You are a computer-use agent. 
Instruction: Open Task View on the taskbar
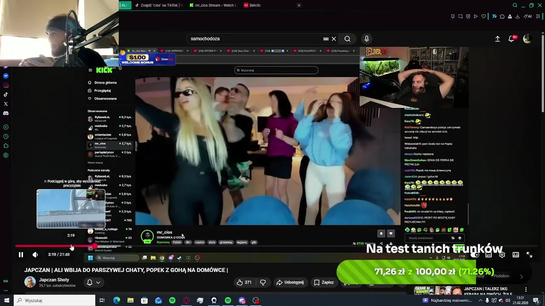click(102, 300)
